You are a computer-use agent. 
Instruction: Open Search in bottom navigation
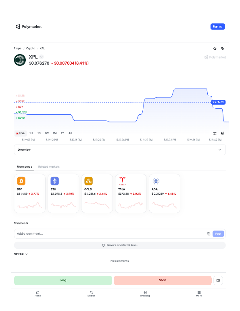(x=91, y=294)
